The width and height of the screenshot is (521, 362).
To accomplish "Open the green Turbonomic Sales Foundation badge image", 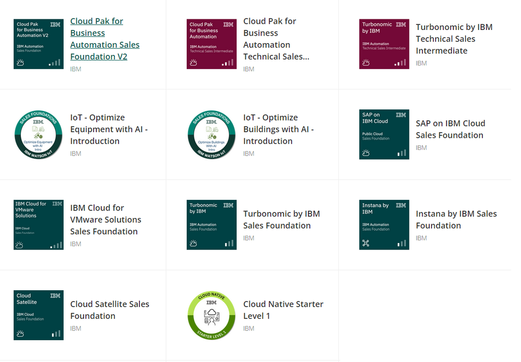I will click(x=212, y=225).
